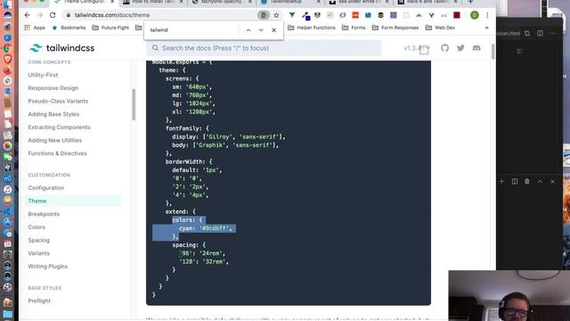Open the Writing Plugins docs page
This screenshot has height=321, width=570.
(48, 267)
